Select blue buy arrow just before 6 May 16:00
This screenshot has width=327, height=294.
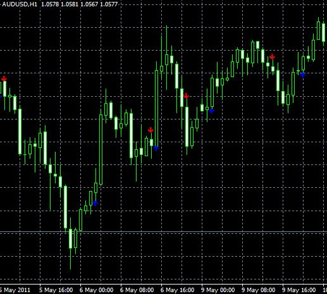(156, 148)
